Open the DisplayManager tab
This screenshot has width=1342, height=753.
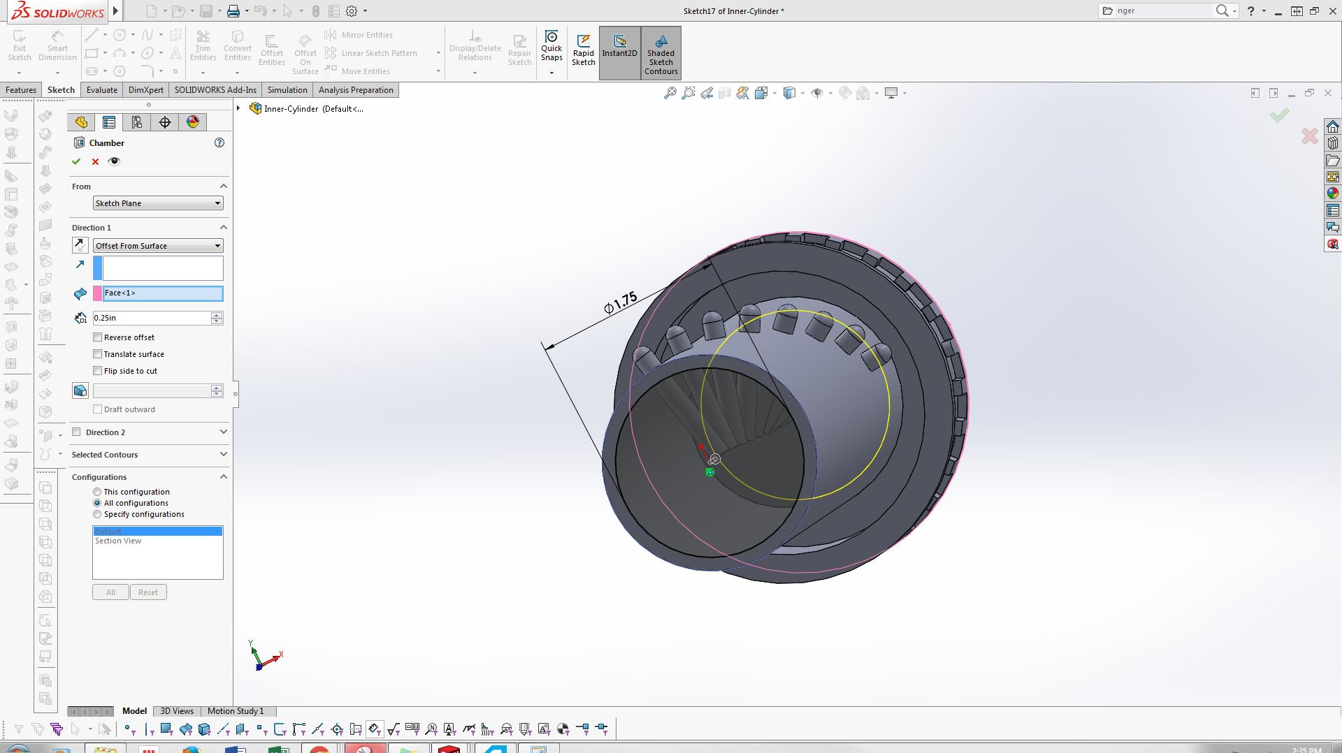click(193, 122)
